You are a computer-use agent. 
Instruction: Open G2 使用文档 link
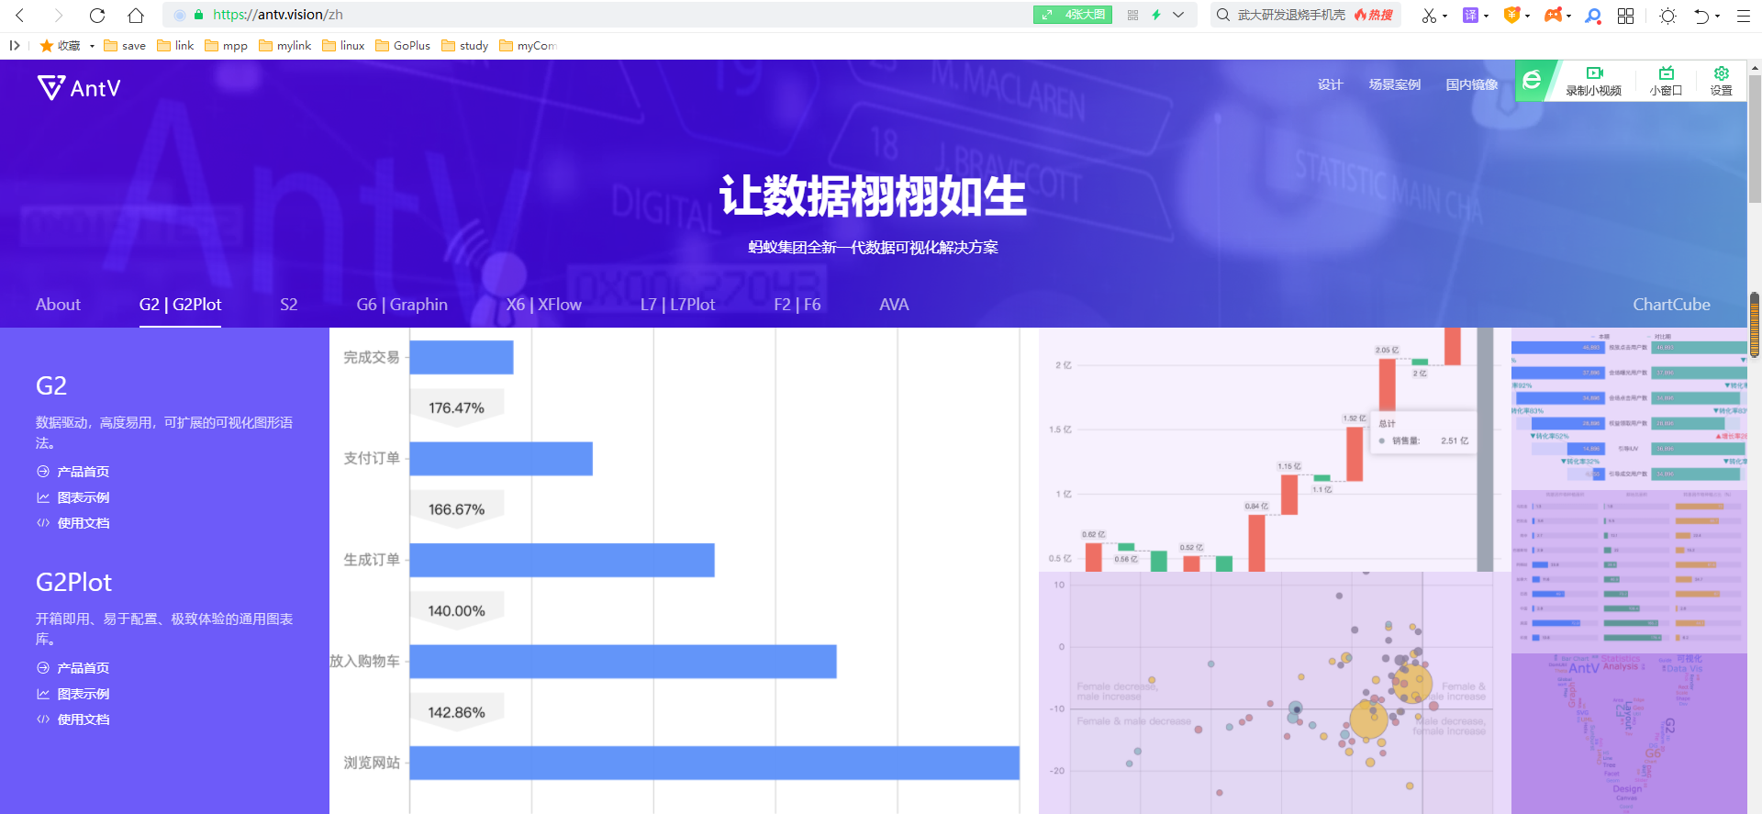point(73,523)
